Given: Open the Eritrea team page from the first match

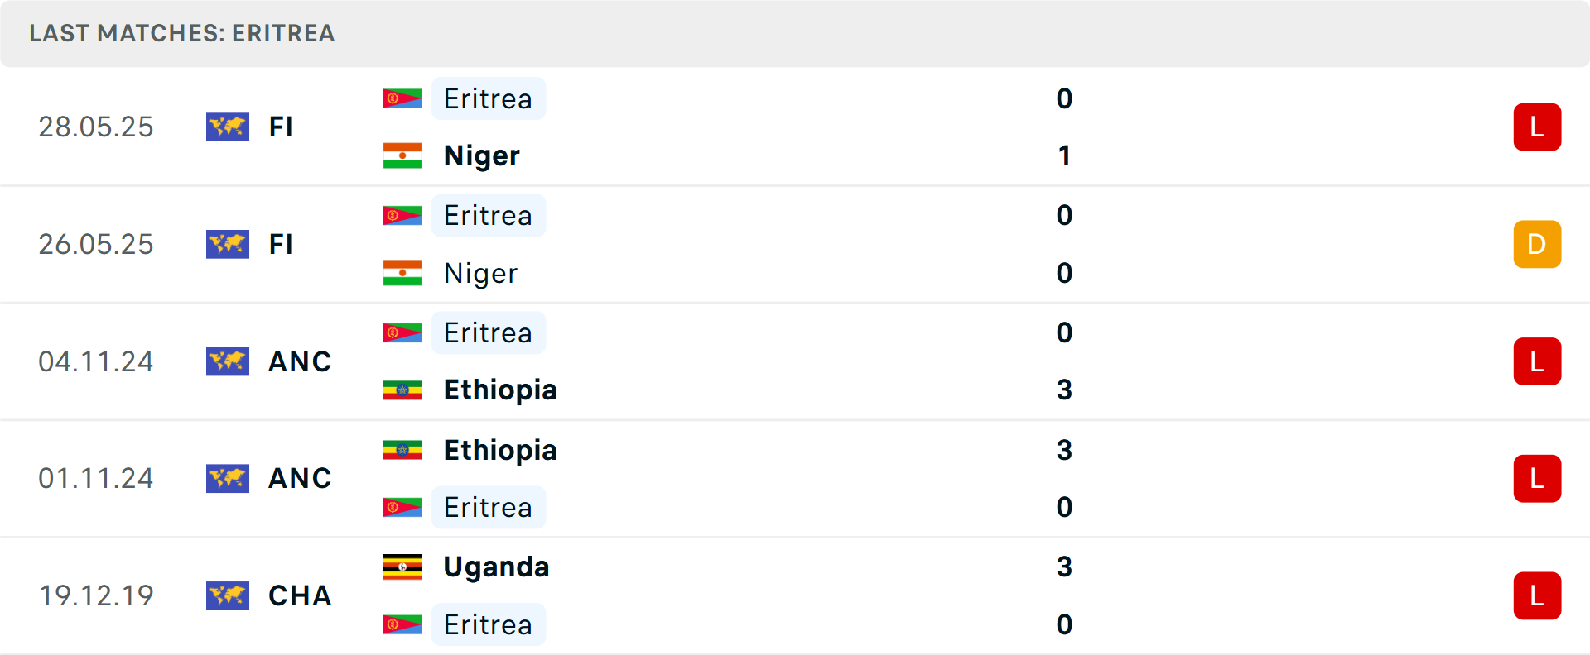Looking at the screenshot, I should (x=489, y=98).
